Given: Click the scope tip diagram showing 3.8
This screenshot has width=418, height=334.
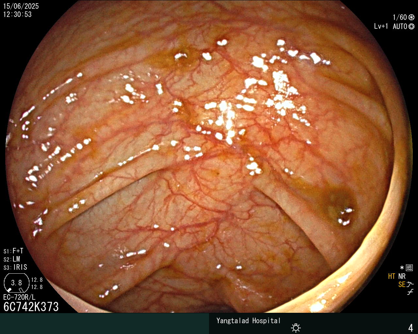Looking at the screenshot, I should [x=16, y=283].
